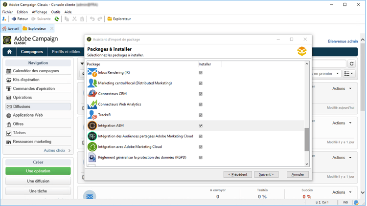Image resolution: width=367 pixels, height=206 pixels.
Task: Click the Connecteurs CRM package icon
Action: (92, 94)
